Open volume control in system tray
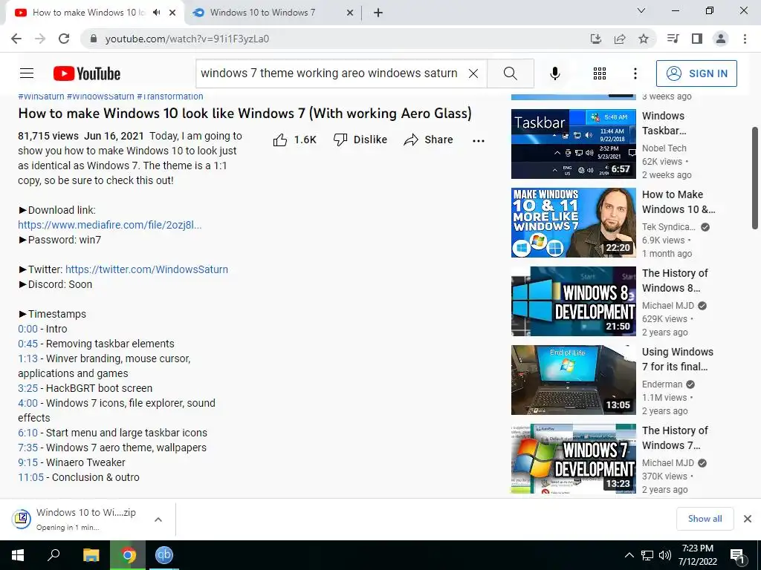This screenshot has height=570, width=761. (665, 555)
